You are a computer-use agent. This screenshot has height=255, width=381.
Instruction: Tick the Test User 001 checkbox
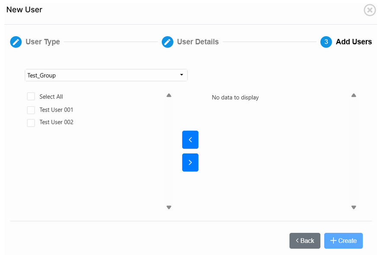[31, 110]
